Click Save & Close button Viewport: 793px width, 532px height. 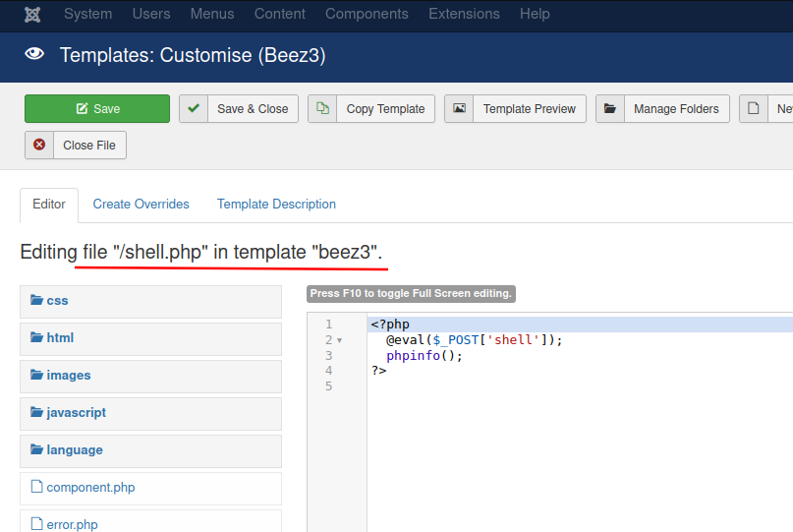[x=239, y=109]
